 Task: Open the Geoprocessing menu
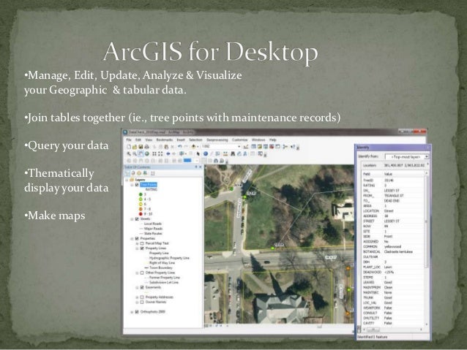click(x=217, y=140)
